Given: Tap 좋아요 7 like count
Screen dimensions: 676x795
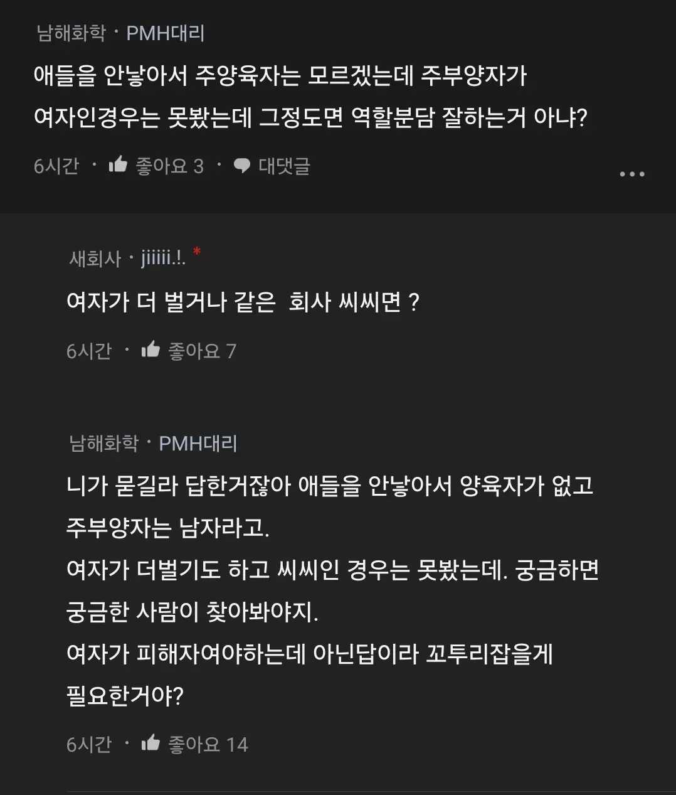Looking at the screenshot, I should tap(203, 351).
